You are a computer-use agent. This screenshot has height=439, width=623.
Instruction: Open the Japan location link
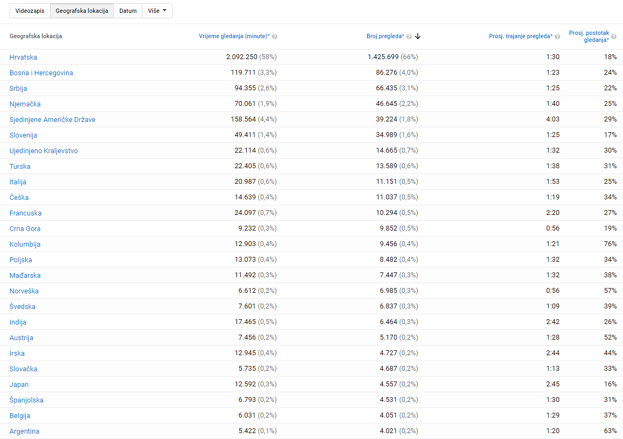click(19, 385)
